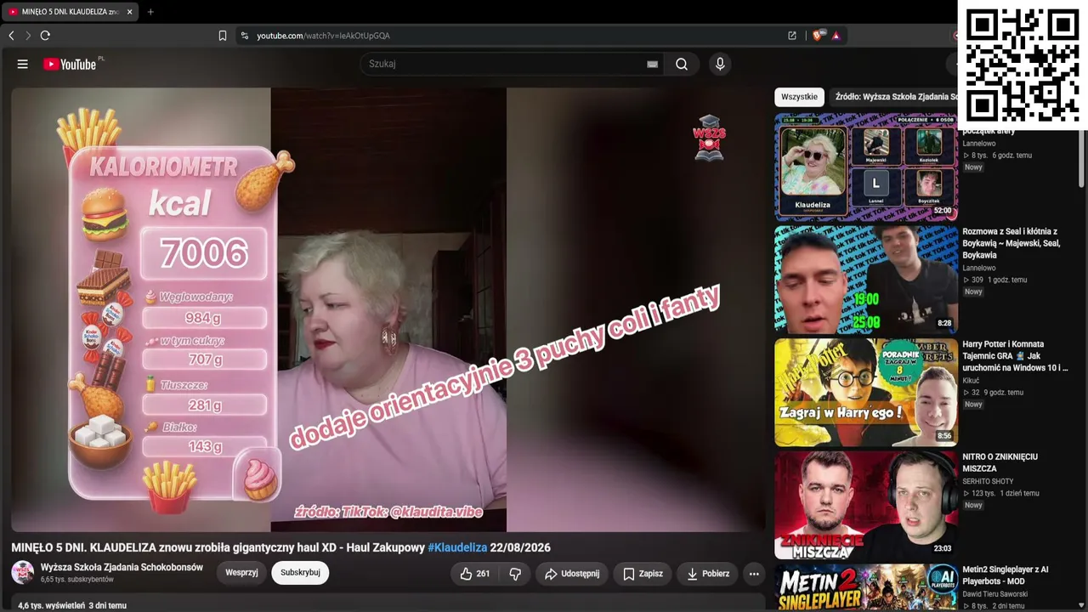Go forward with browser forward arrow
This screenshot has width=1088, height=612.
(x=27, y=36)
